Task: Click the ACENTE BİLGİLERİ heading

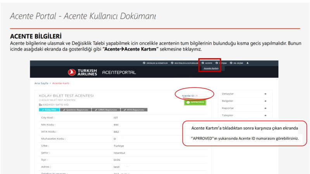Action: click(x=36, y=36)
